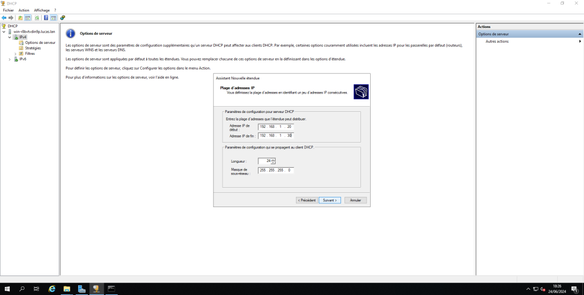Select Stratégies in the tree
The width and height of the screenshot is (584, 295).
click(x=33, y=48)
